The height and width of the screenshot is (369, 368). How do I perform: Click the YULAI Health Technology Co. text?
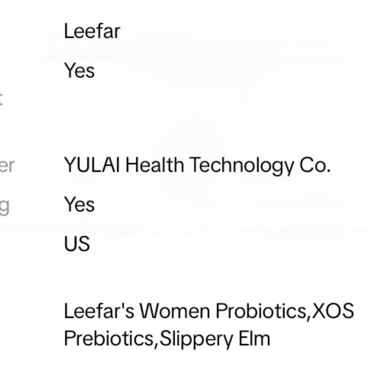tap(197, 165)
